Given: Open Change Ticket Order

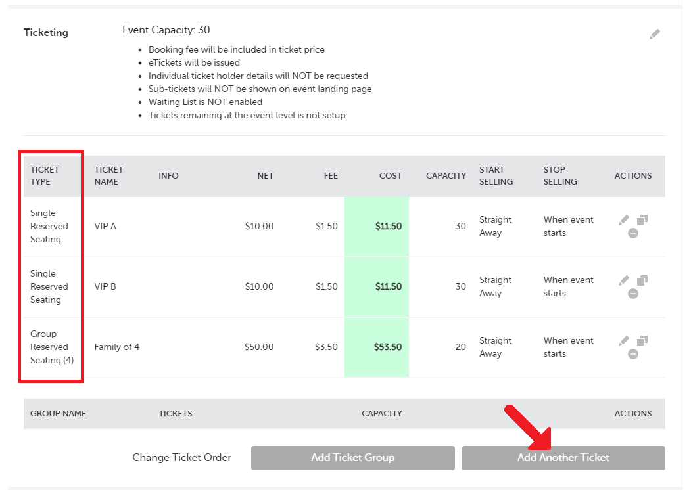Looking at the screenshot, I should coord(182,457).
